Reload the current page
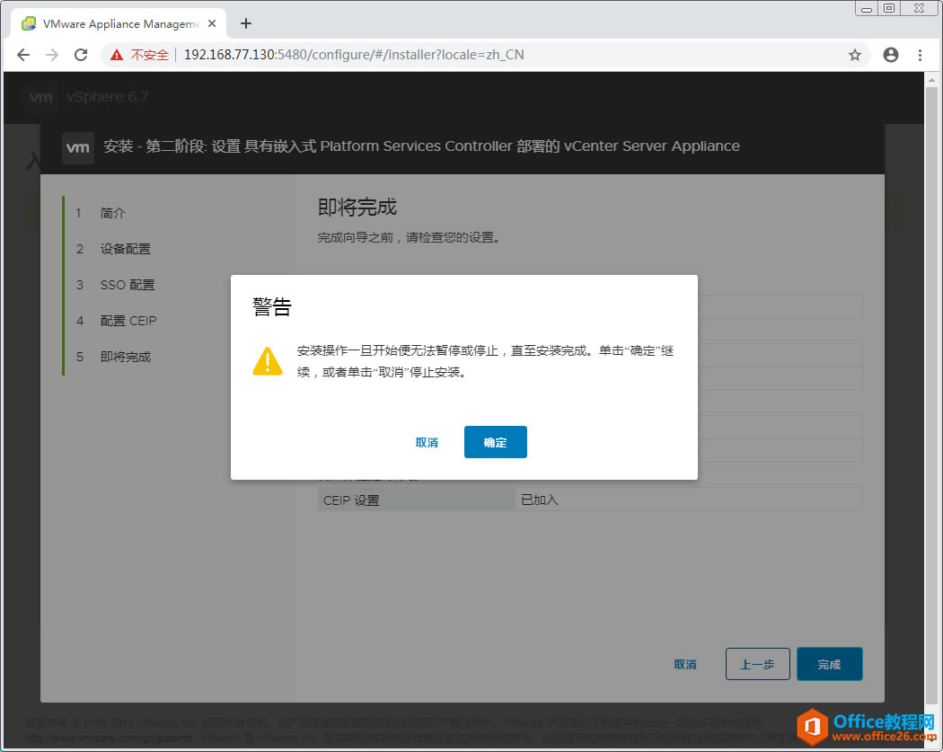Viewport: 943px width, 752px height. click(x=81, y=55)
